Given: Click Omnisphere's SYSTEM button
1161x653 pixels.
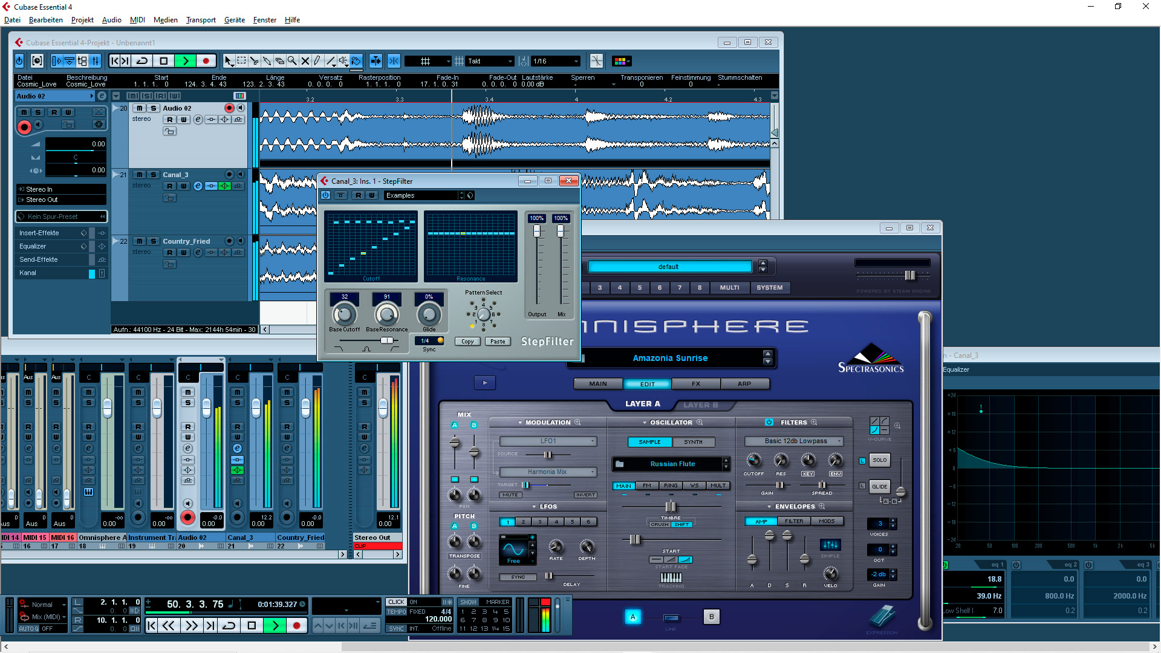Looking at the screenshot, I should coord(769,288).
